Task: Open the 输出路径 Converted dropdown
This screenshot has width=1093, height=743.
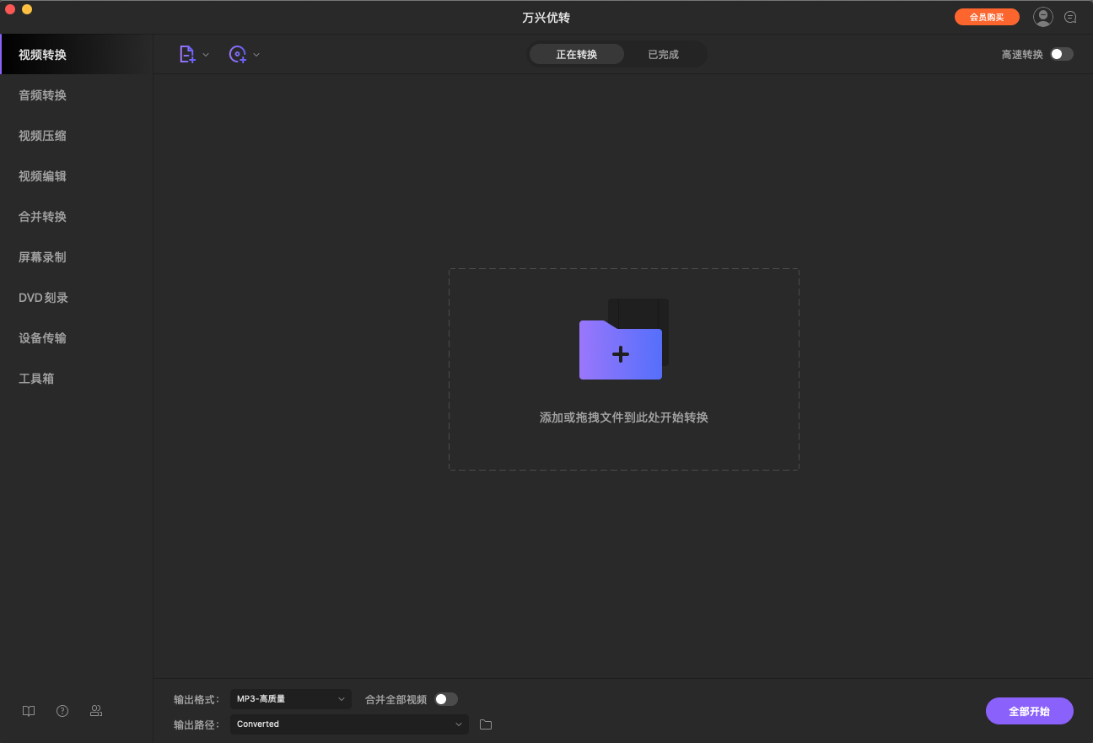Action: [x=349, y=724]
